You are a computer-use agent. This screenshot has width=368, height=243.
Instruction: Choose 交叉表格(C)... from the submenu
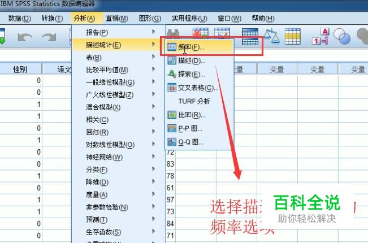coord(200,88)
